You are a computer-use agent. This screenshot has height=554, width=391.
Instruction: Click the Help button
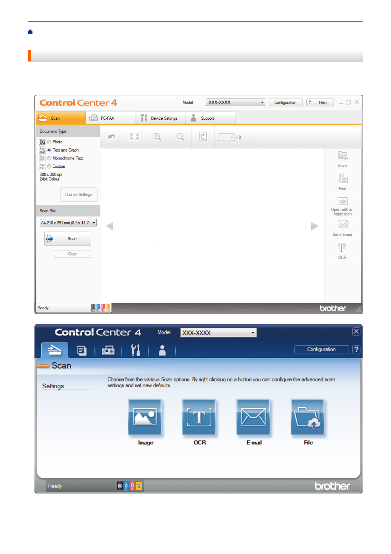coord(320,102)
